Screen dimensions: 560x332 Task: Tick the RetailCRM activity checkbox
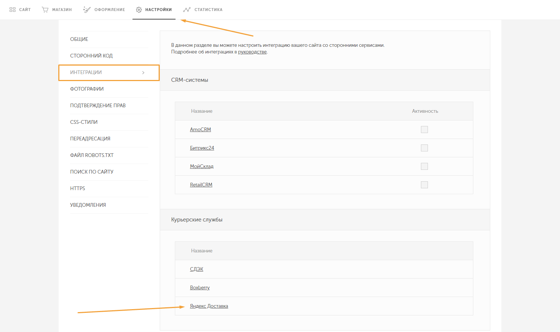tap(424, 185)
